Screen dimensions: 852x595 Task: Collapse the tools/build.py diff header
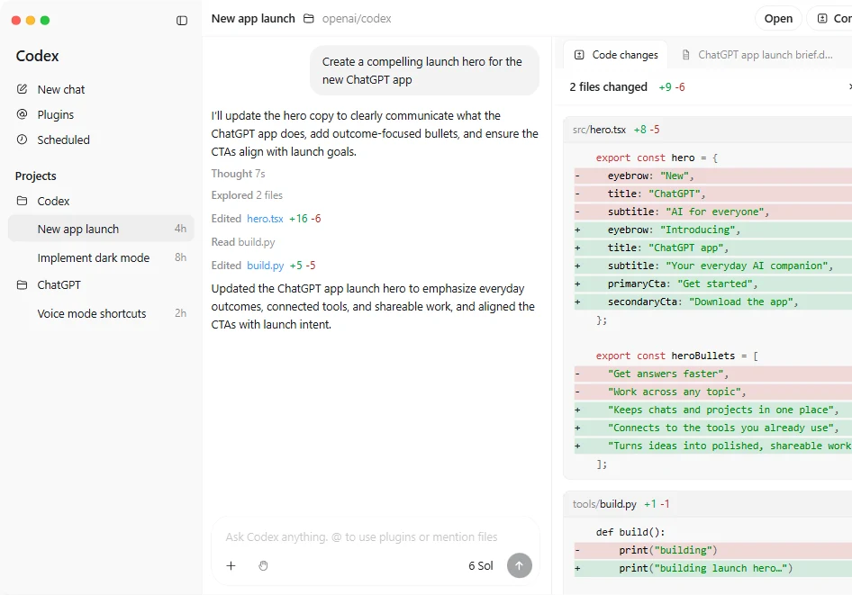pyautogui.click(x=708, y=504)
